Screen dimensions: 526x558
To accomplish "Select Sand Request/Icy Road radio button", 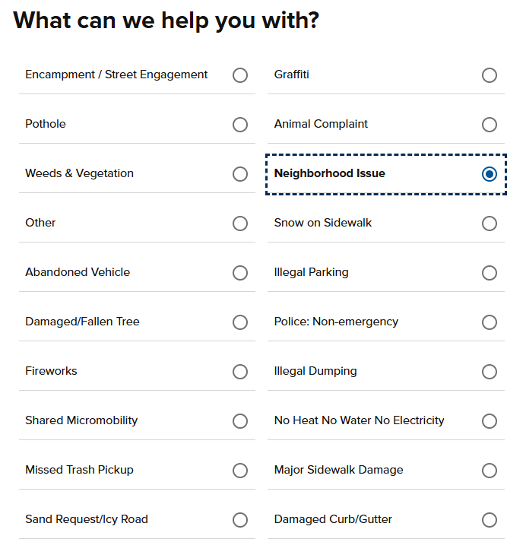I will 240,520.
